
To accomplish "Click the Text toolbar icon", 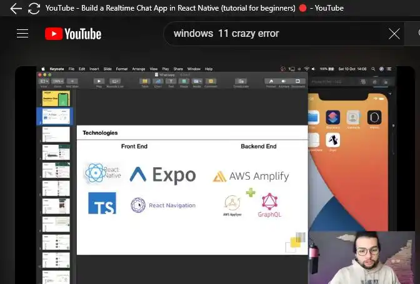I will coord(171,81).
